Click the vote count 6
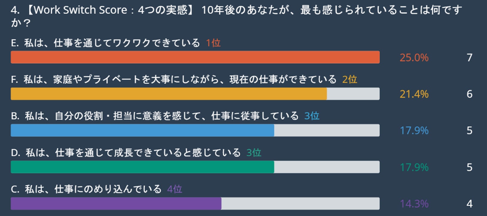The height and width of the screenshot is (216, 487). click(x=470, y=94)
